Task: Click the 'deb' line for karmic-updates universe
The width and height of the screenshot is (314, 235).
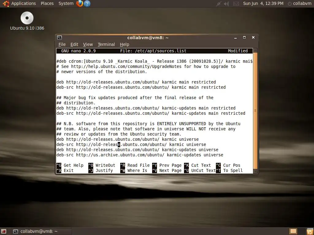Action: click(x=137, y=149)
